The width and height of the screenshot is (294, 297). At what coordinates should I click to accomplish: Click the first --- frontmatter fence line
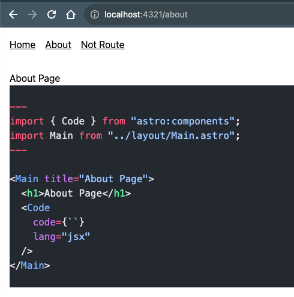click(19, 107)
